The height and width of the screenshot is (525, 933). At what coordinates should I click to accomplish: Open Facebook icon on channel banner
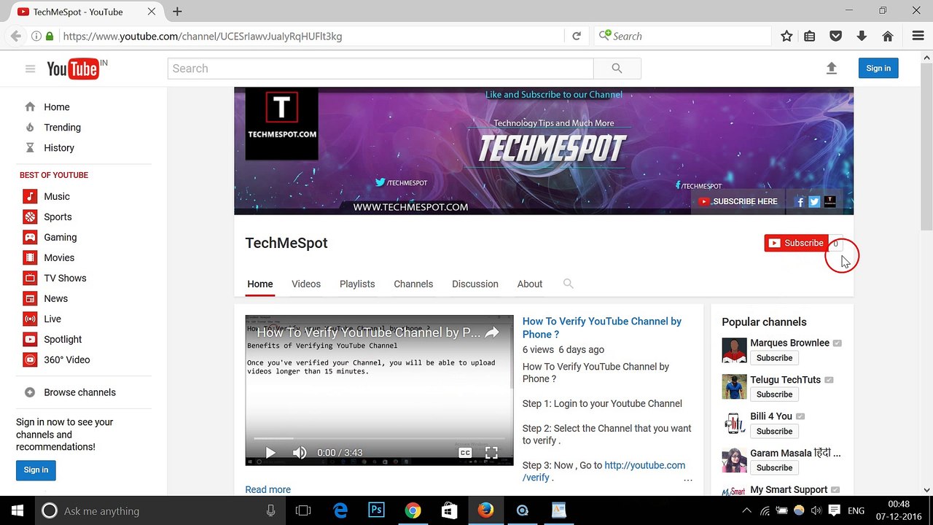pyautogui.click(x=800, y=202)
